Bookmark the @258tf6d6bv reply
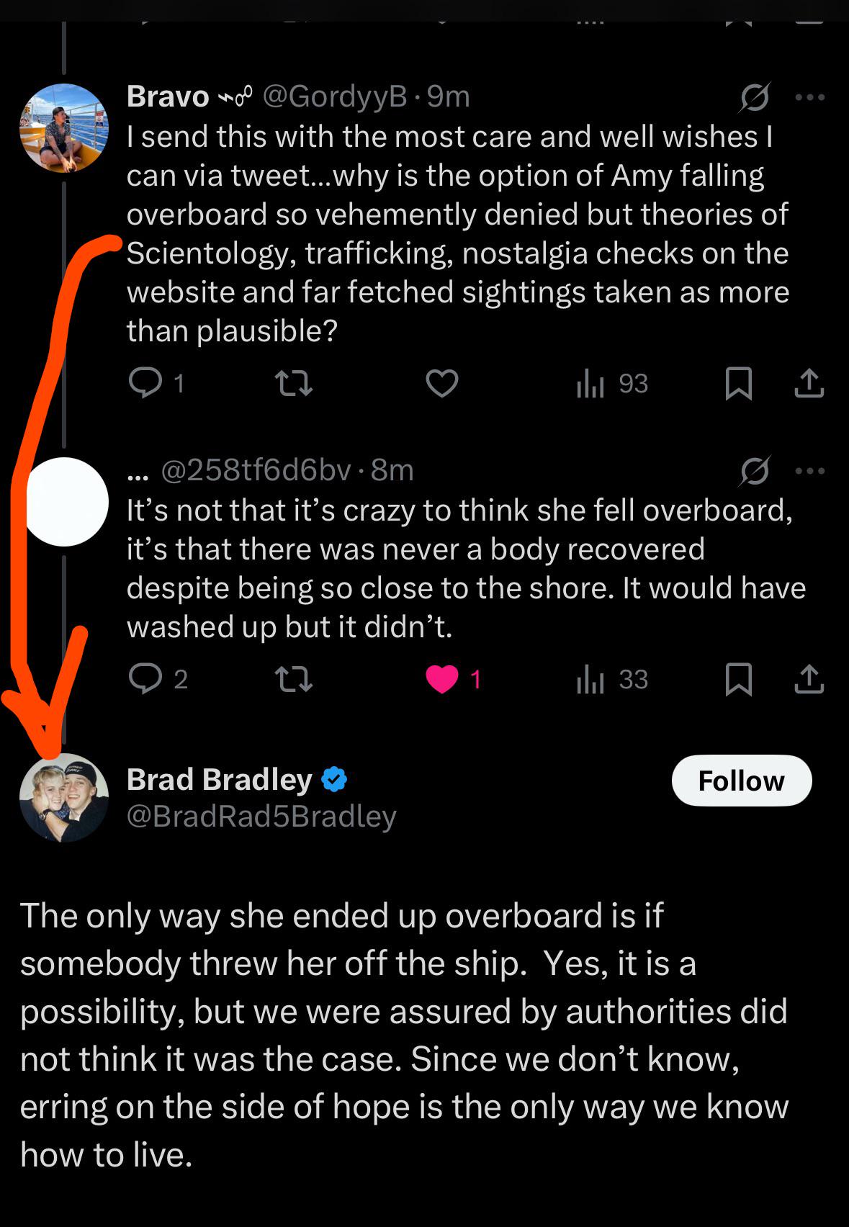 coord(738,679)
